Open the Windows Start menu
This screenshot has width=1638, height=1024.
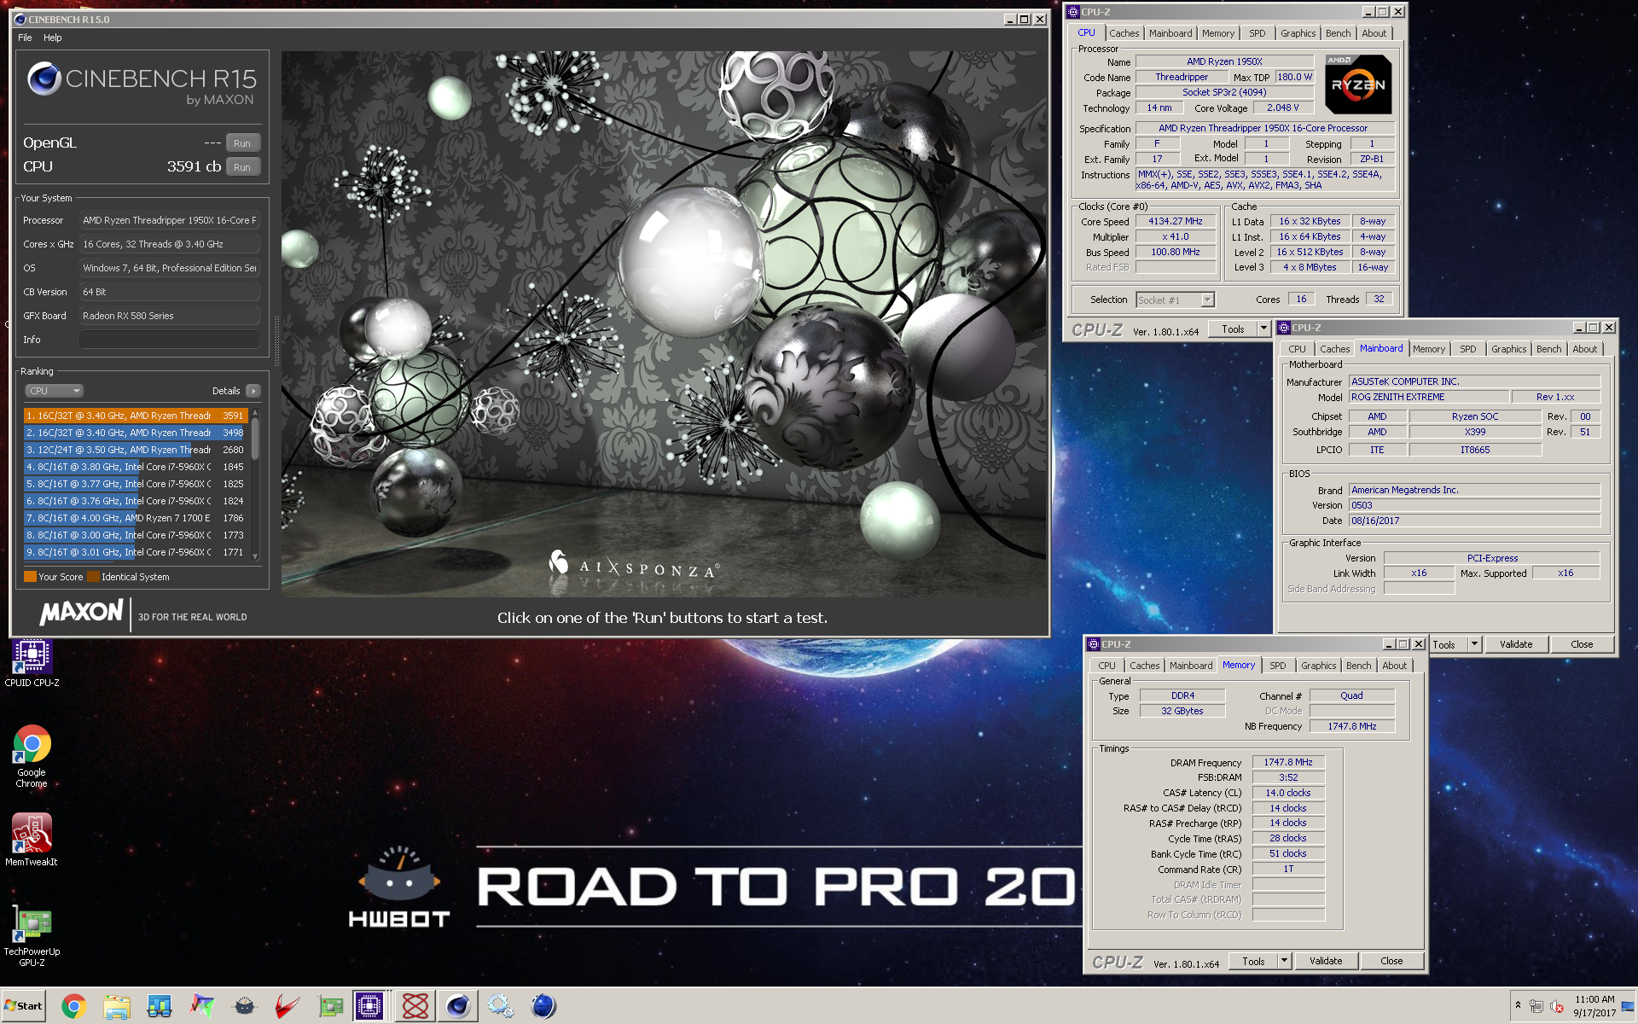pos(23,1006)
